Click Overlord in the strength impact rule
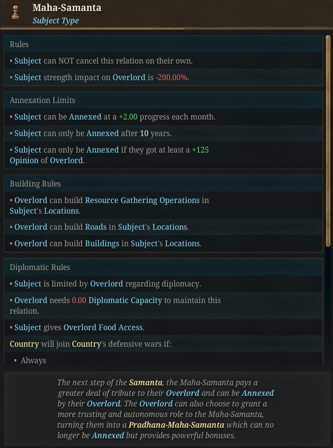This screenshot has height=448, width=333. coord(129,78)
